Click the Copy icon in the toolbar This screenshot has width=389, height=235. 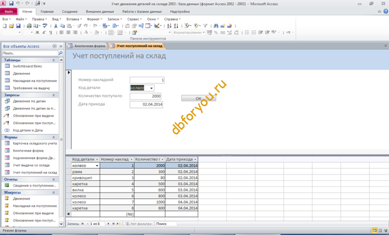(x=62, y=26)
